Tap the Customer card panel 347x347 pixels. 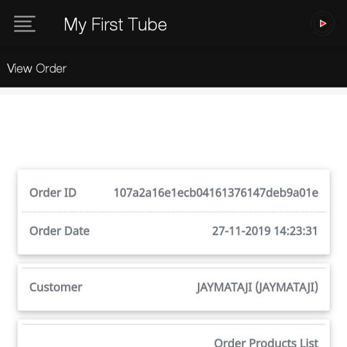pyautogui.click(x=173, y=287)
